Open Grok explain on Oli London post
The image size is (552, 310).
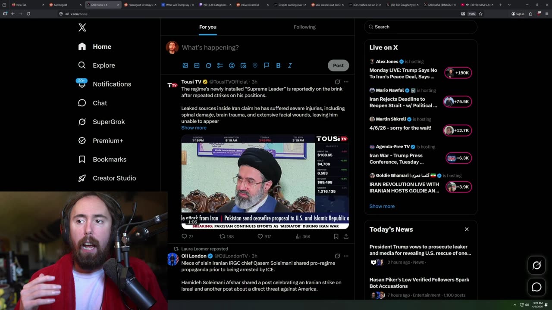point(337,256)
